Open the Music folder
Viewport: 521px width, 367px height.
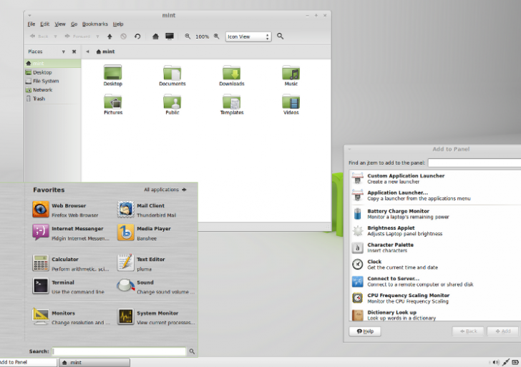click(291, 74)
